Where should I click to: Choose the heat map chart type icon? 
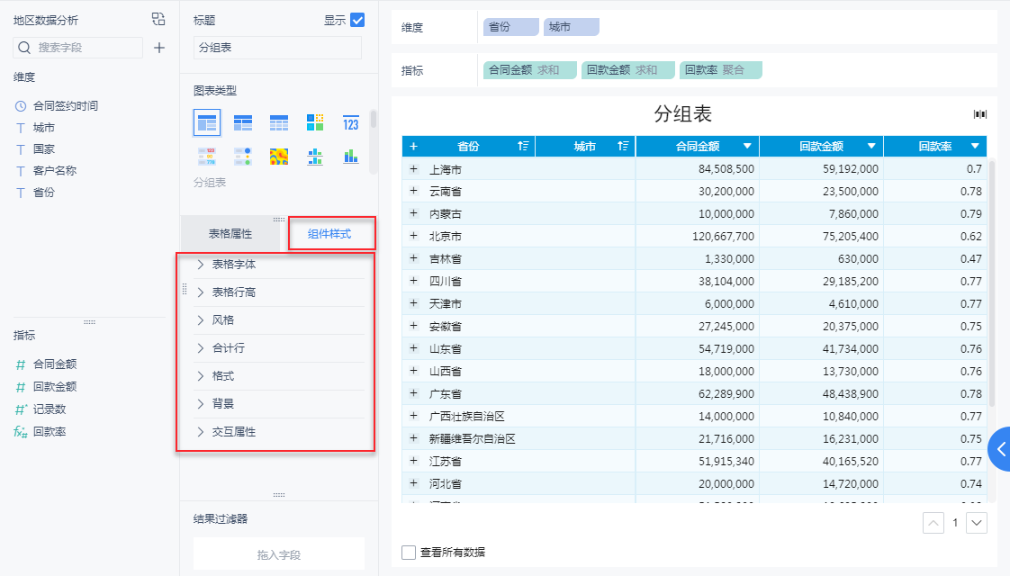click(279, 157)
